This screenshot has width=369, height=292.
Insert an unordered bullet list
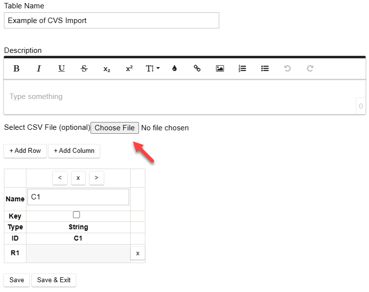point(265,69)
